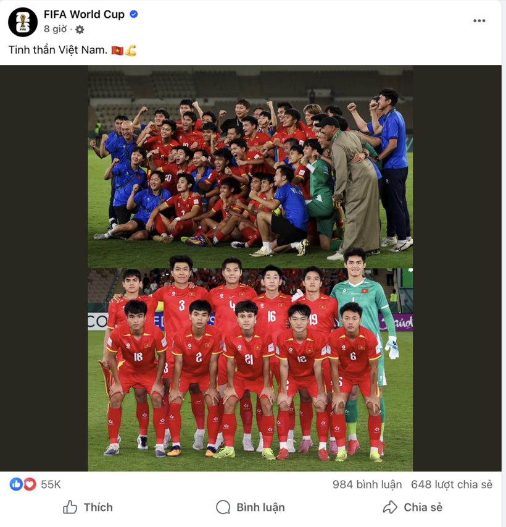
Task: Click the blue verified badge icon
Action: tap(134, 14)
